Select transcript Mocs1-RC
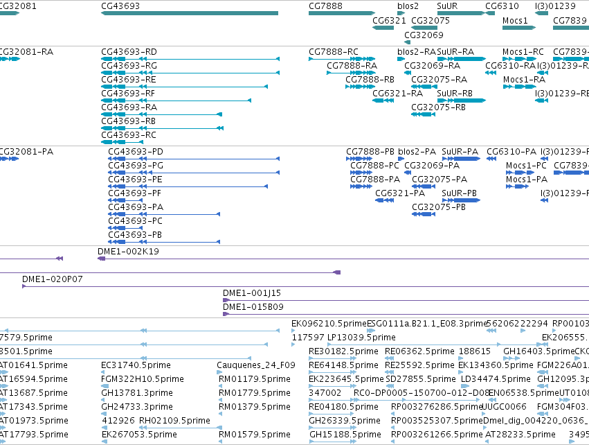Screen dimensions: 589x445 click(523, 51)
